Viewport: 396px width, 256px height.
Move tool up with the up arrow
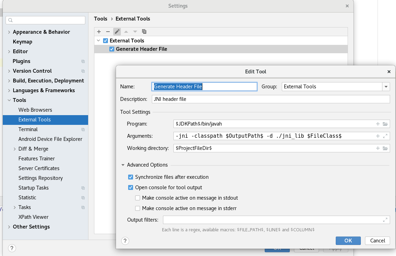click(126, 32)
